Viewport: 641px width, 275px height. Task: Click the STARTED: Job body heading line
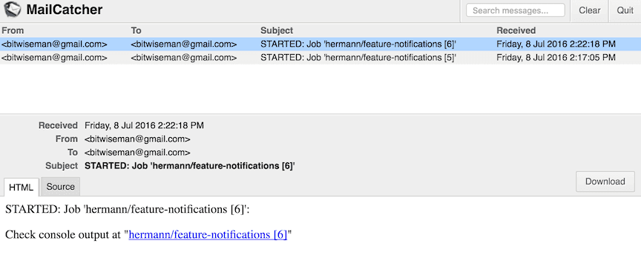coord(127,210)
